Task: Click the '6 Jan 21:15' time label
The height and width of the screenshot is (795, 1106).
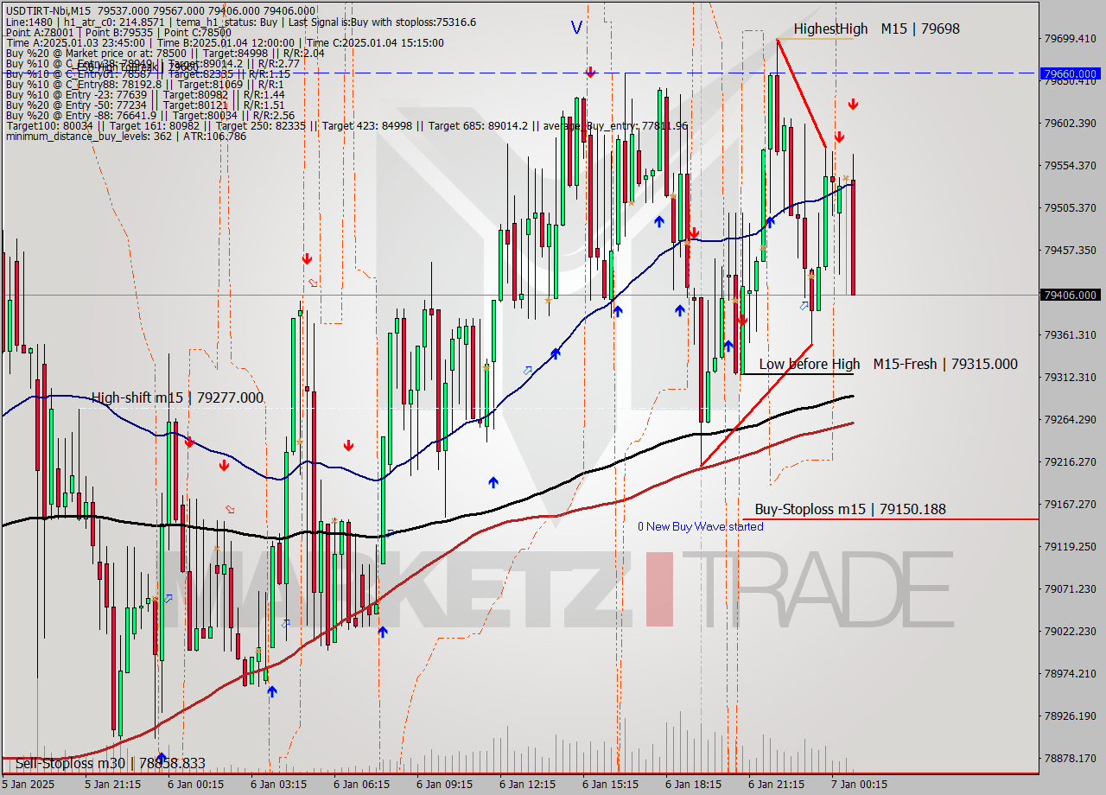Action: click(776, 785)
